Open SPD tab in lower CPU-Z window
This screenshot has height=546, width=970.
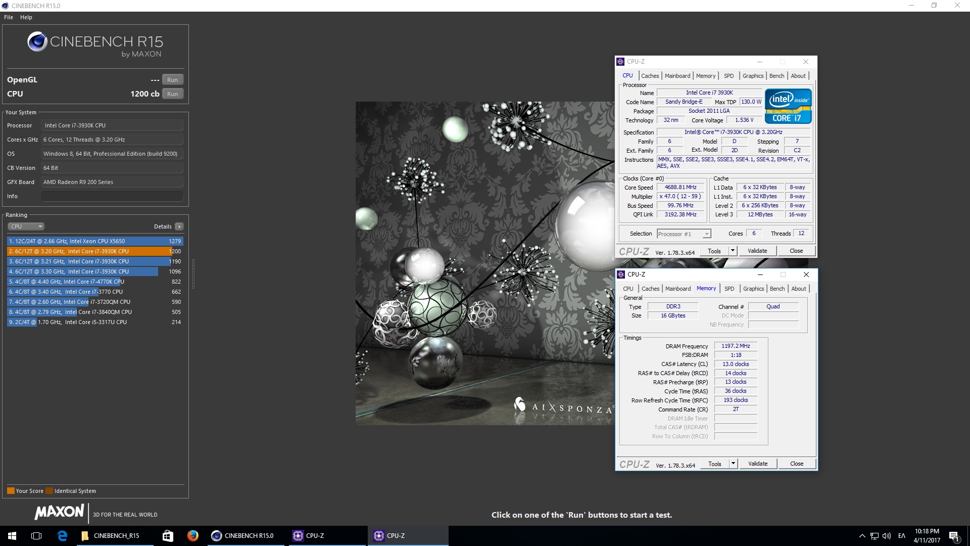coord(729,289)
